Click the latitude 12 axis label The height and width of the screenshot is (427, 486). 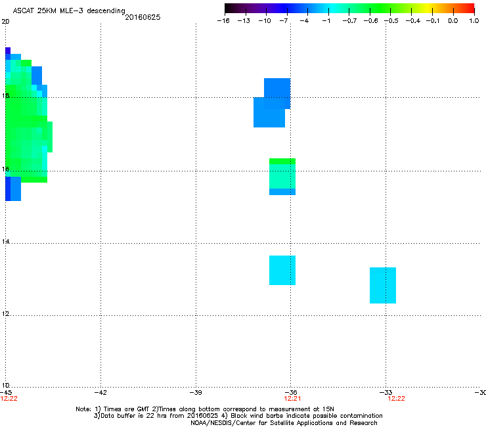(5, 314)
